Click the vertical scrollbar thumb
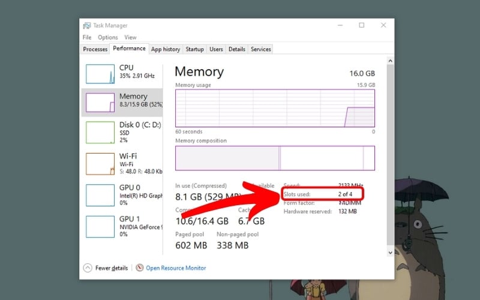Viewport: 480px width, 300px height. tap(391, 155)
